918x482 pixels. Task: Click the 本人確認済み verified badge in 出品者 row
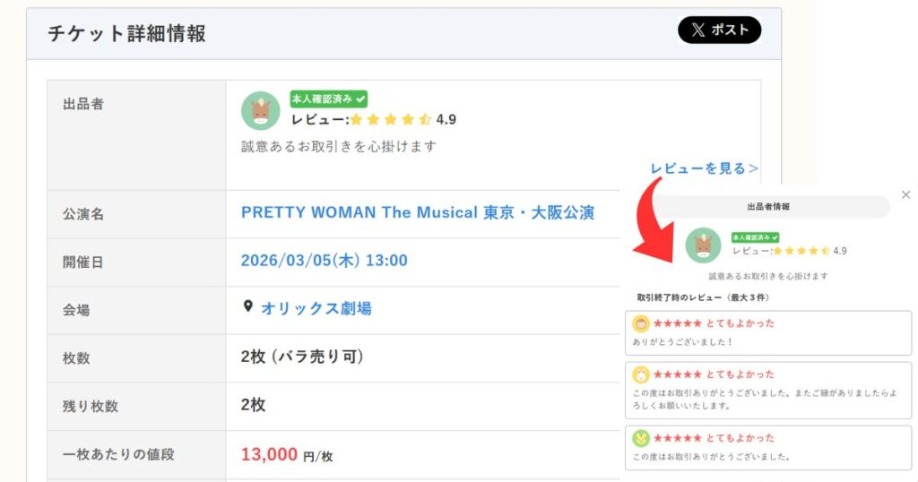pos(328,99)
